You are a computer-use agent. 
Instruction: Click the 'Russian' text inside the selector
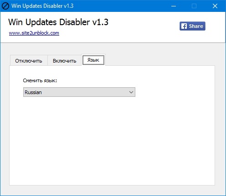(x=33, y=92)
